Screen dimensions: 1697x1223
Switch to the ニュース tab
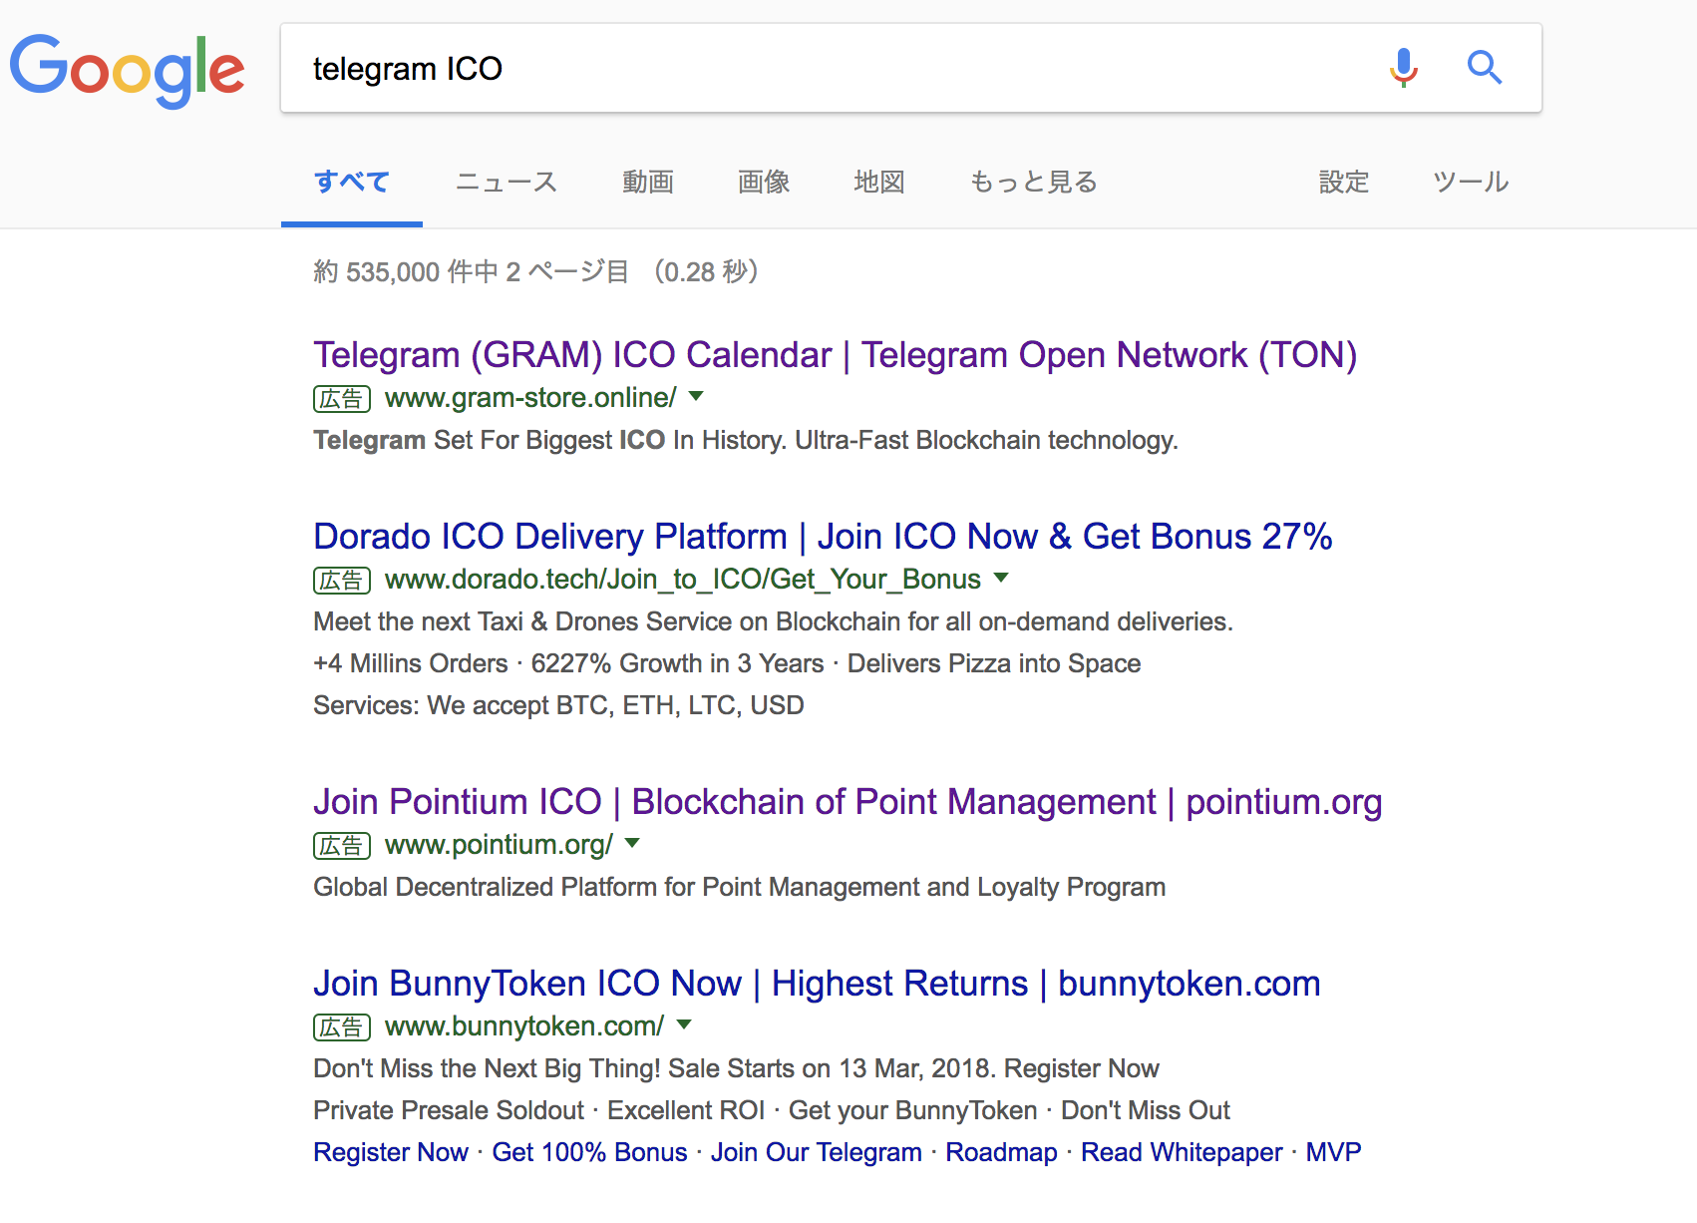(x=507, y=183)
